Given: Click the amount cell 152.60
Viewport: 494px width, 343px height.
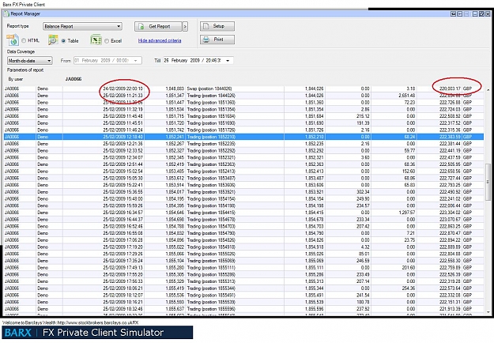Looking at the screenshot, I should (x=409, y=171).
